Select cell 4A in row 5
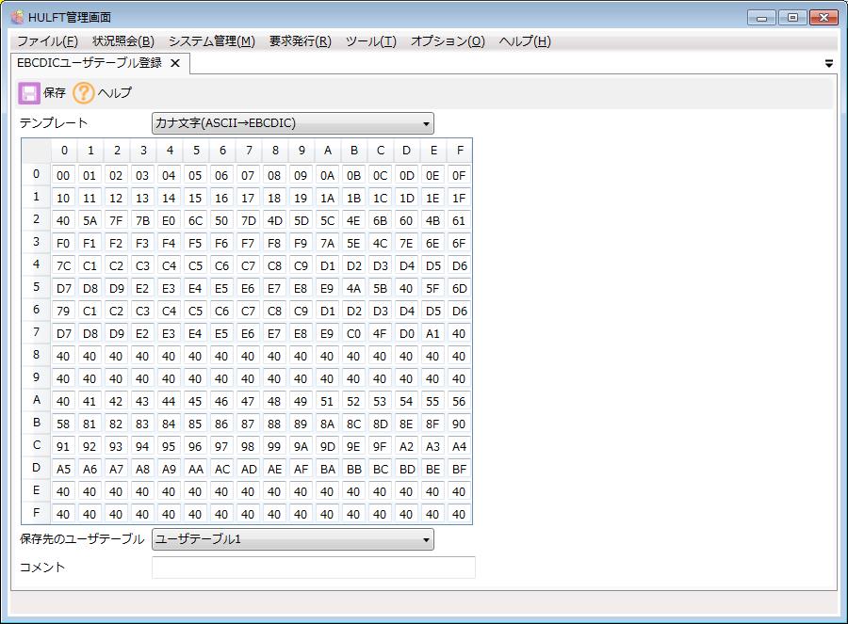848x624 pixels. coord(353,289)
